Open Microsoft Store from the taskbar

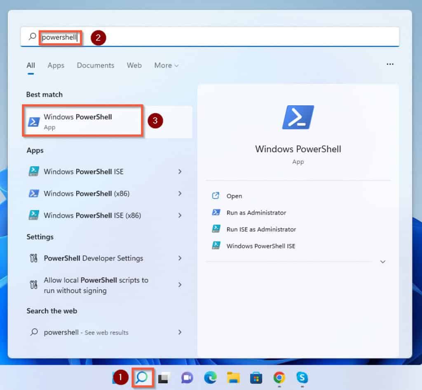256,378
